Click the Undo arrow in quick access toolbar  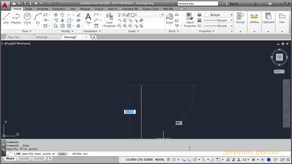[42, 3]
